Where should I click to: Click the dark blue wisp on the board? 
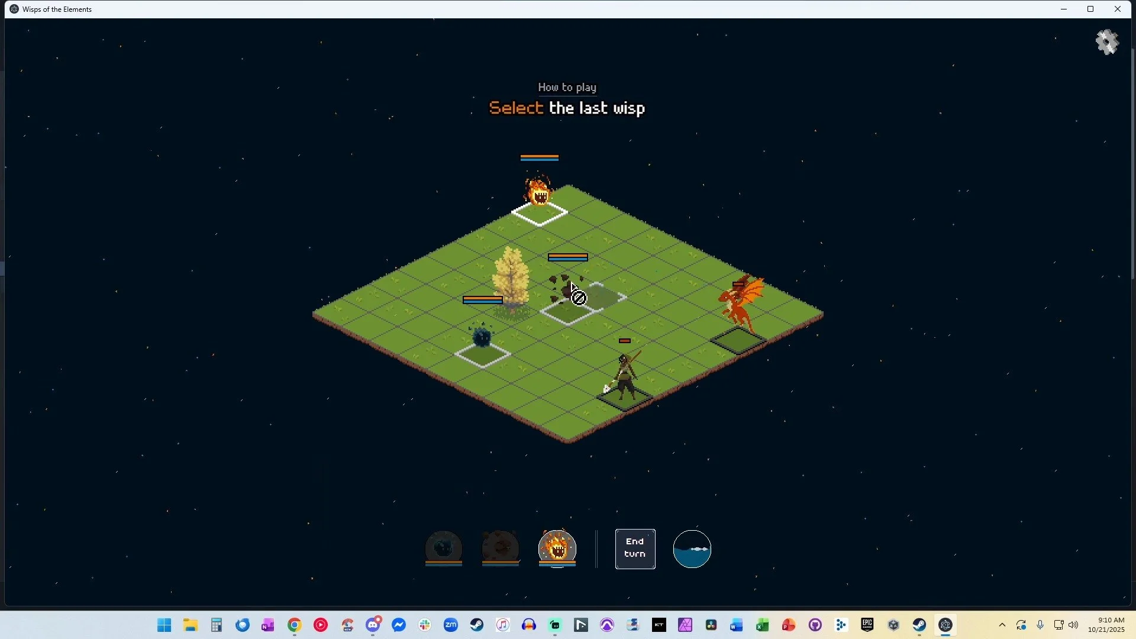pos(482,337)
